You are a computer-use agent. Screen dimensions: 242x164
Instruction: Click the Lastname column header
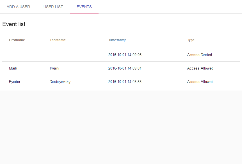[x=58, y=40]
